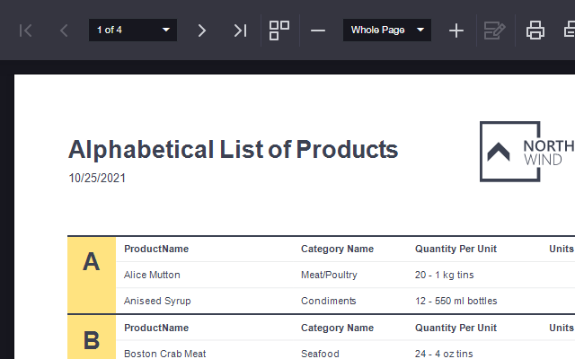The height and width of the screenshot is (359, 575).
Task: Click the Category Name header in group A
Action: point(337,249)
